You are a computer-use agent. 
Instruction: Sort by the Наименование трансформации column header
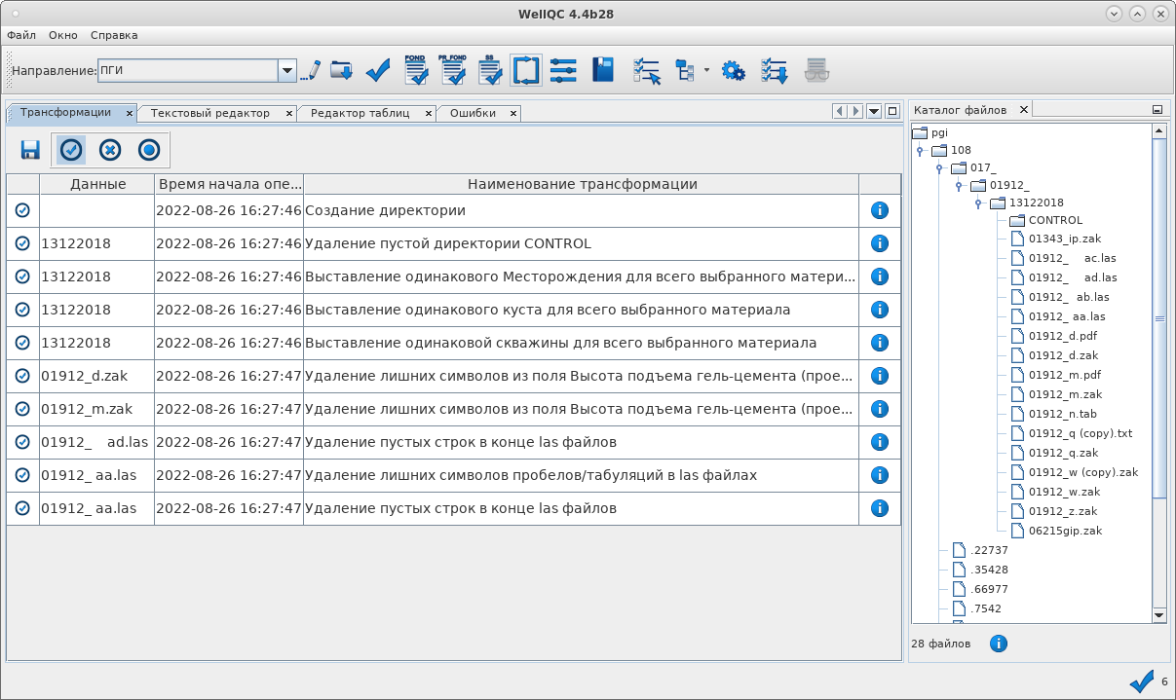[x=582, y=184]
